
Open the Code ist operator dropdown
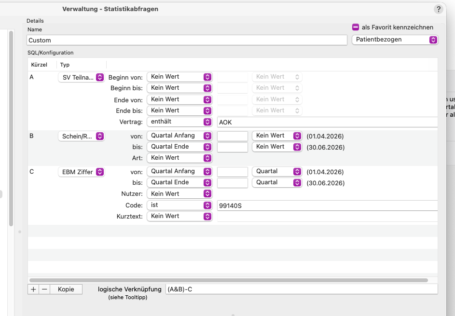[179, 205]
